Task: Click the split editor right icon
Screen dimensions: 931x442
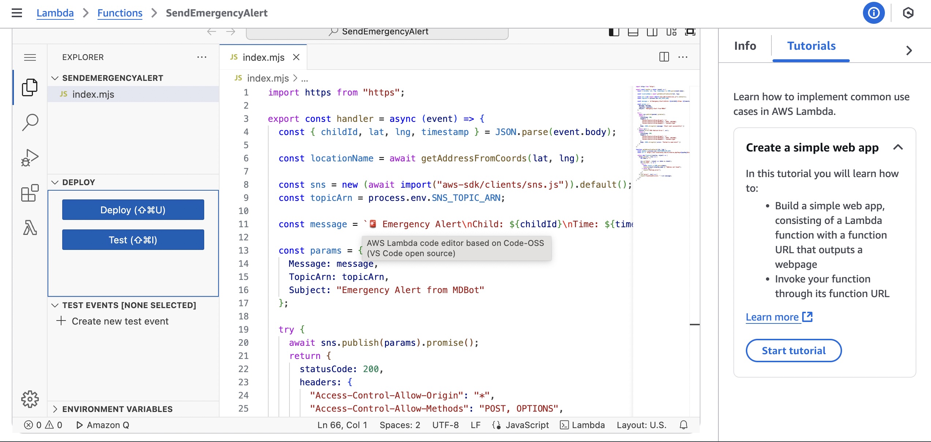Action: (664, 57)
